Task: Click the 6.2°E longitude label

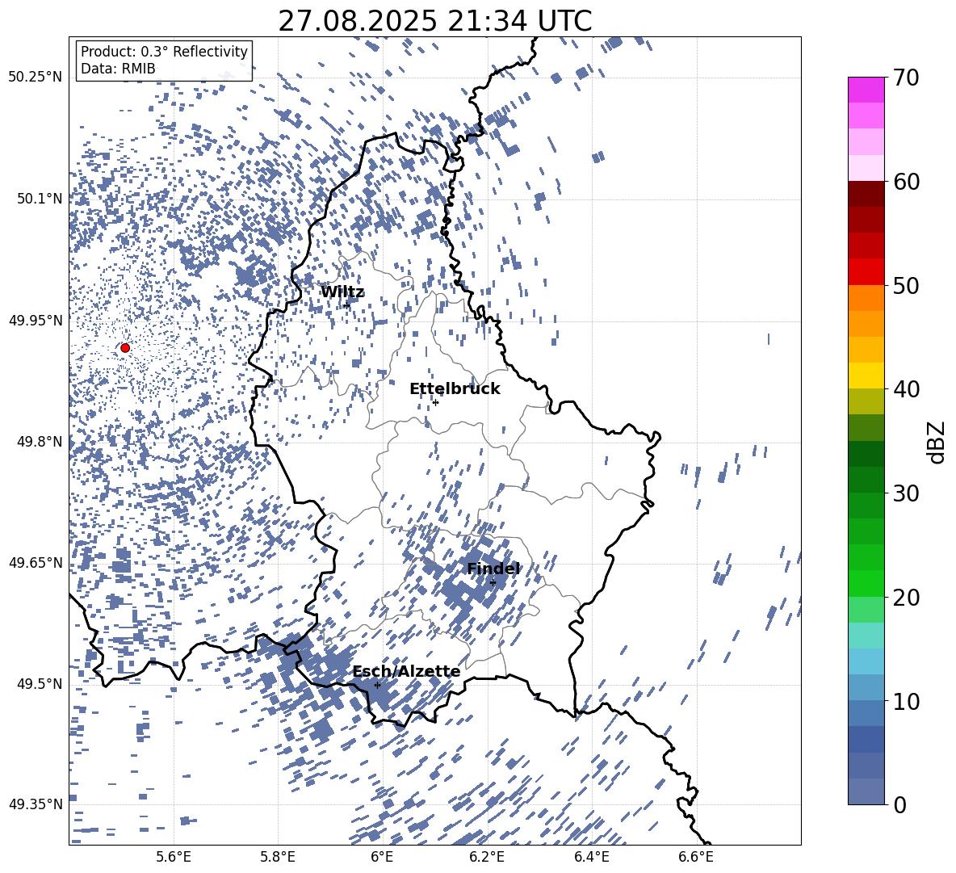Action: pyautogui.click(x=487, y=857)
